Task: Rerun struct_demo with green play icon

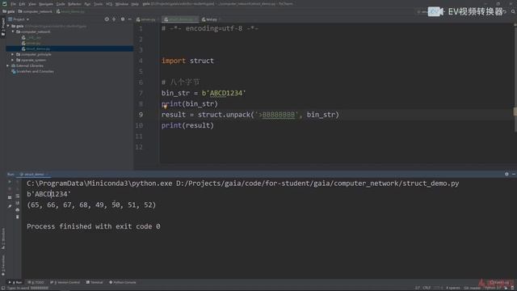Action: click(x=10, y=182)
